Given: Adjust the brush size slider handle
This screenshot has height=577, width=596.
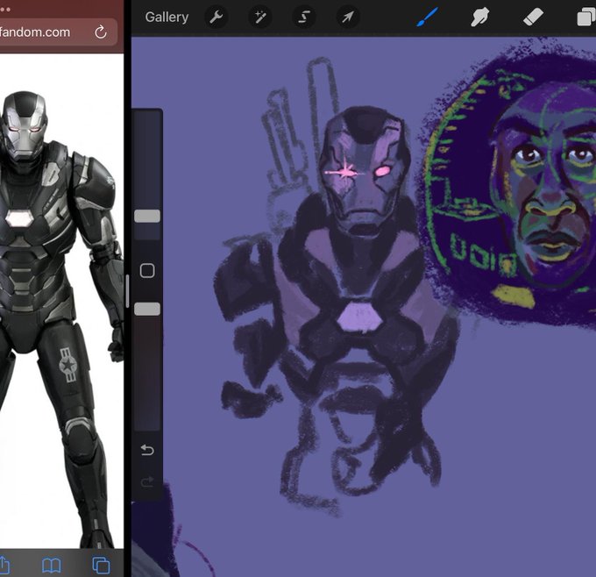Looking at the screenshot, I should 147,216.
